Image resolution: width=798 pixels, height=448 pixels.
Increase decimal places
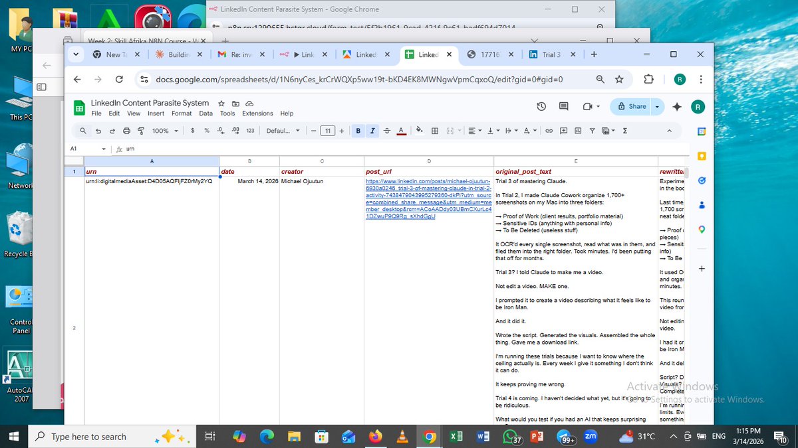point(235,131)
